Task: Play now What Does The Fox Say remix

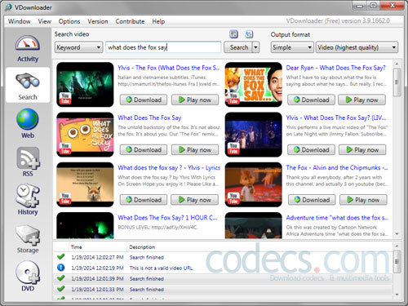Action: (195, 150)
